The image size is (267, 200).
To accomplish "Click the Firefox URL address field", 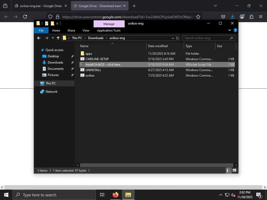I will tap(128, 17).
